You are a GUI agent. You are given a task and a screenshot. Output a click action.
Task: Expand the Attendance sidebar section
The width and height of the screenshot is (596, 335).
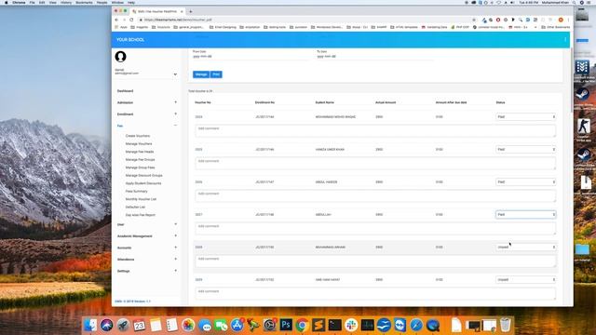click(x=175, y=259)
